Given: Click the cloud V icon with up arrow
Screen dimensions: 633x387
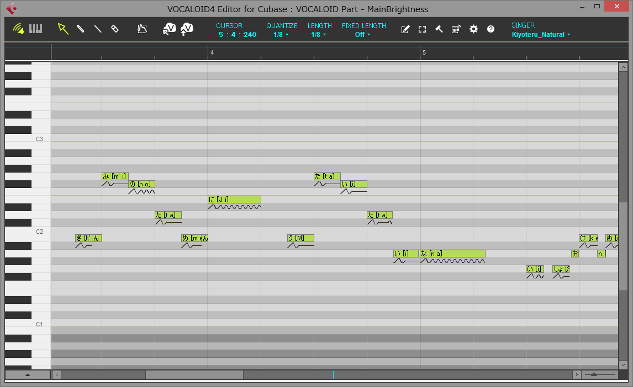Looking at the screenshot, I should coord(187,29).
